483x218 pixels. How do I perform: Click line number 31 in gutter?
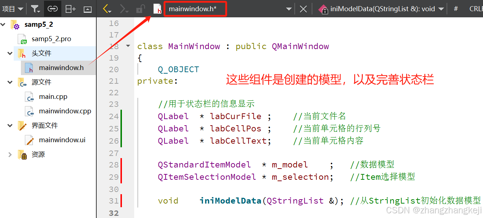tap(114, 201)
